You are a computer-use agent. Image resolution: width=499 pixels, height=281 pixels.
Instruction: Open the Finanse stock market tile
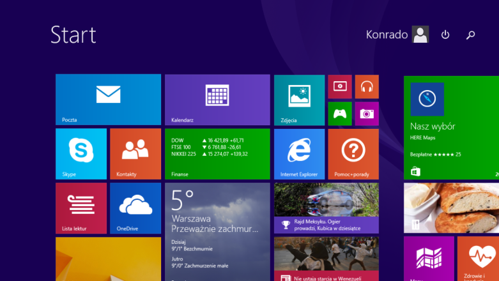pyautogui.click(x=217, y=154)
